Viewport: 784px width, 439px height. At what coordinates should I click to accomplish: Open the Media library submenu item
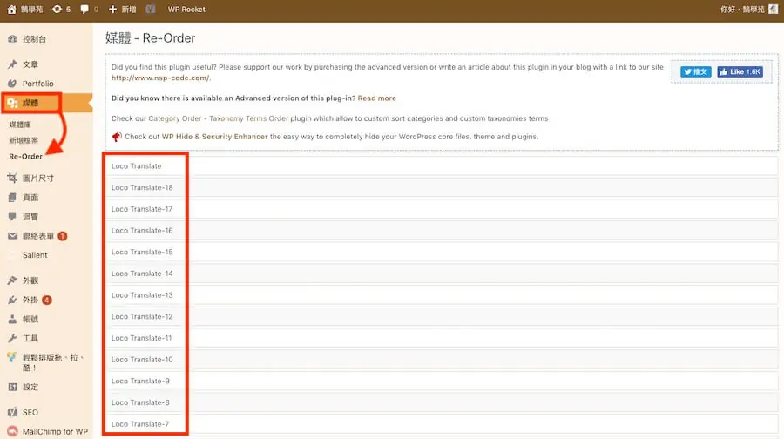[20, 125]
